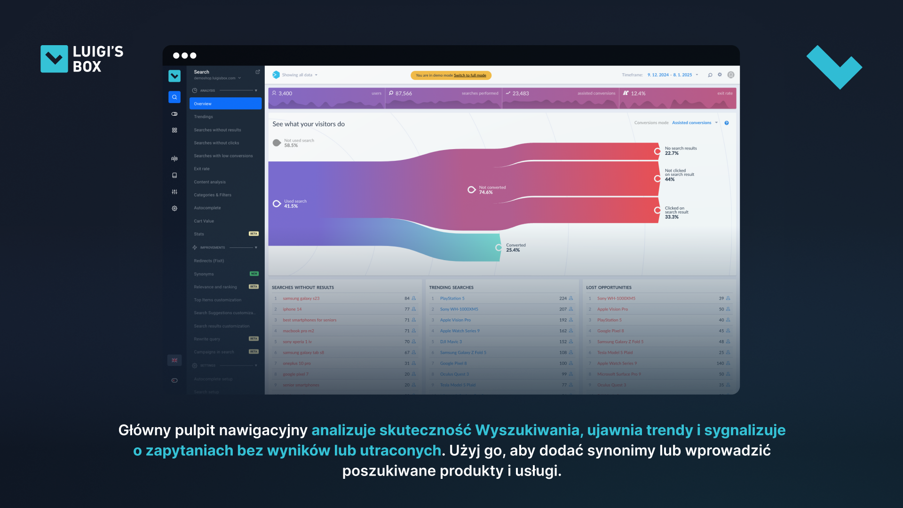
Task: Click Switch to full mode link
Action: pos(470,75)
